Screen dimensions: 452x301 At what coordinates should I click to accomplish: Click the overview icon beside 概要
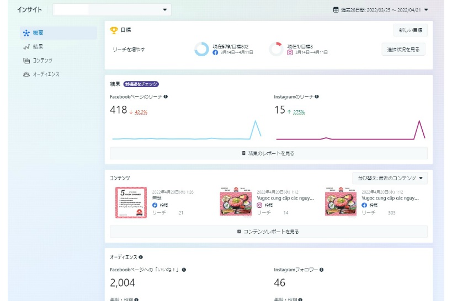coord(26,33)
